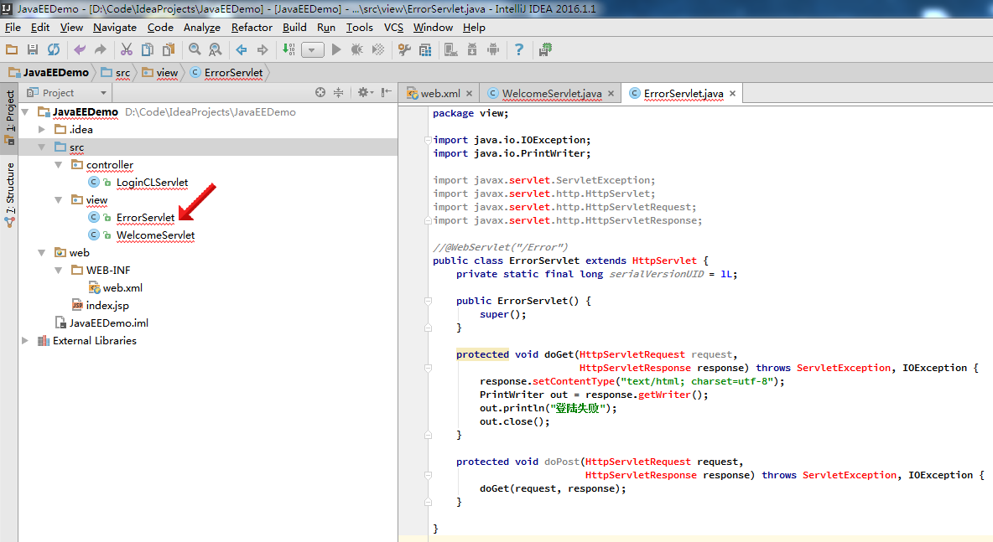Collapse the WEB-INF folder arrow

58,270
